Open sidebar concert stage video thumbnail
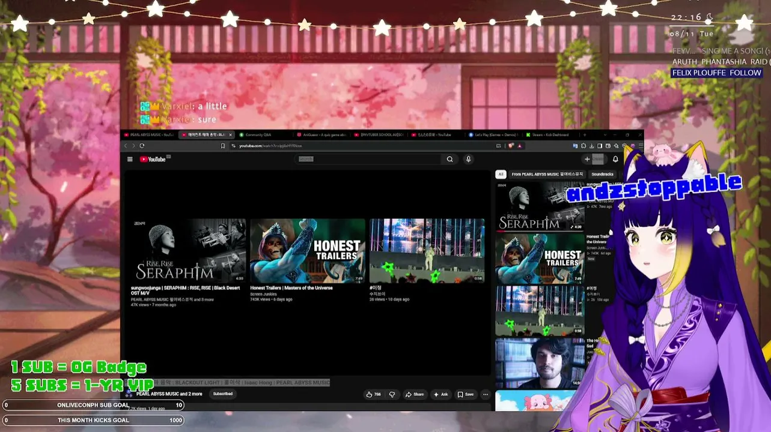 pyautogui.click(x=540, y=310)
